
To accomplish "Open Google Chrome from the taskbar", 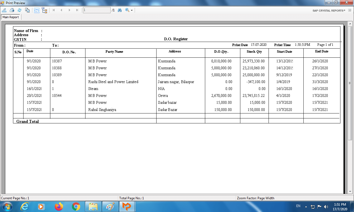I will 76,206.
